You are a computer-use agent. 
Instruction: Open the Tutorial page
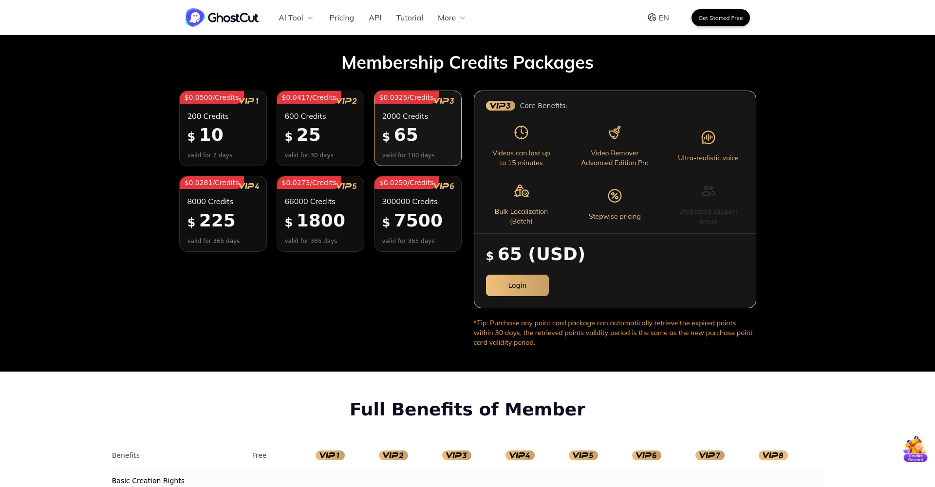pos(409,18)
